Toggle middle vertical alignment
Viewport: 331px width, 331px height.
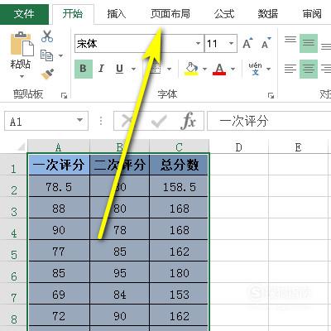coord(309,43)
